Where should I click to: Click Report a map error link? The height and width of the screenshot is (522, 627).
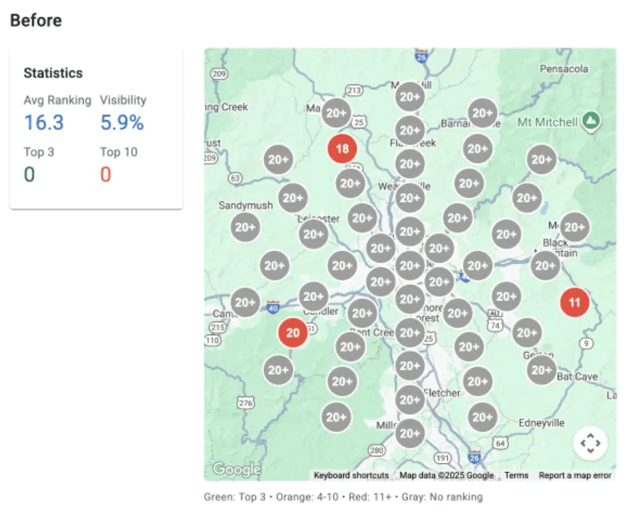[x=575, y=475]
